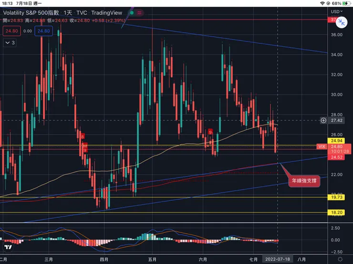Click the TVC exchange label
The image size is (353, 264).
click(x=82, y=13)
